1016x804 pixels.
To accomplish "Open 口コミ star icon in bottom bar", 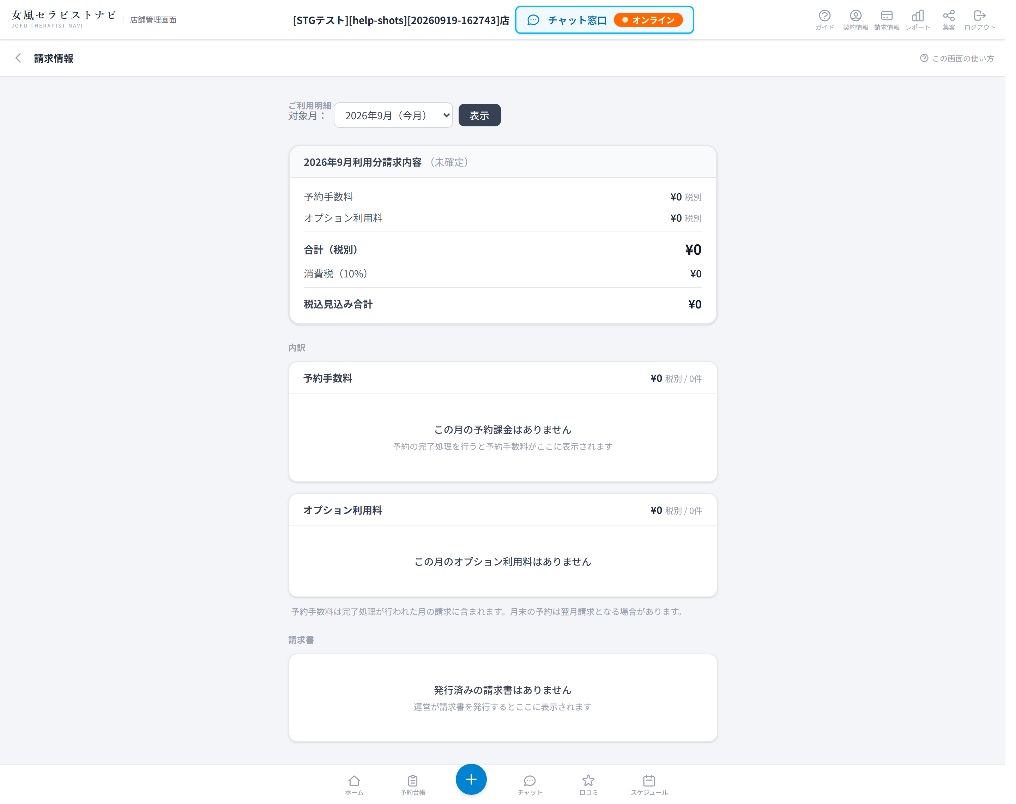I will pyautogui.click(x=588, y=785).
